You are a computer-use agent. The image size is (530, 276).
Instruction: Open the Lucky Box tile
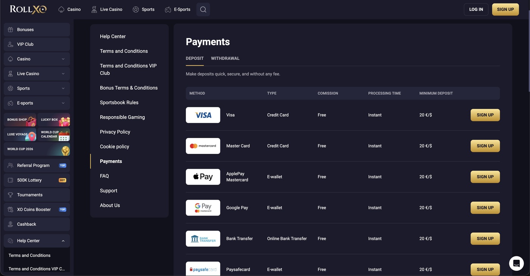(x=54, y=120)
